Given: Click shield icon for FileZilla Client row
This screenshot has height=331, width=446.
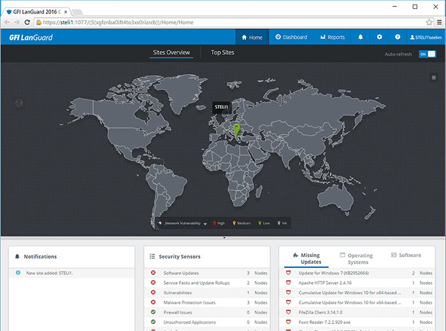Looking at the screenshot, I should click(288, 312).
